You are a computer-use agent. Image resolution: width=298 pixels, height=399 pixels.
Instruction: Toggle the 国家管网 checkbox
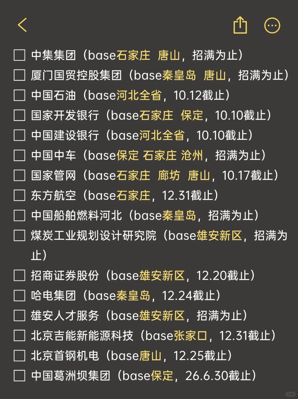coord(20,176)
